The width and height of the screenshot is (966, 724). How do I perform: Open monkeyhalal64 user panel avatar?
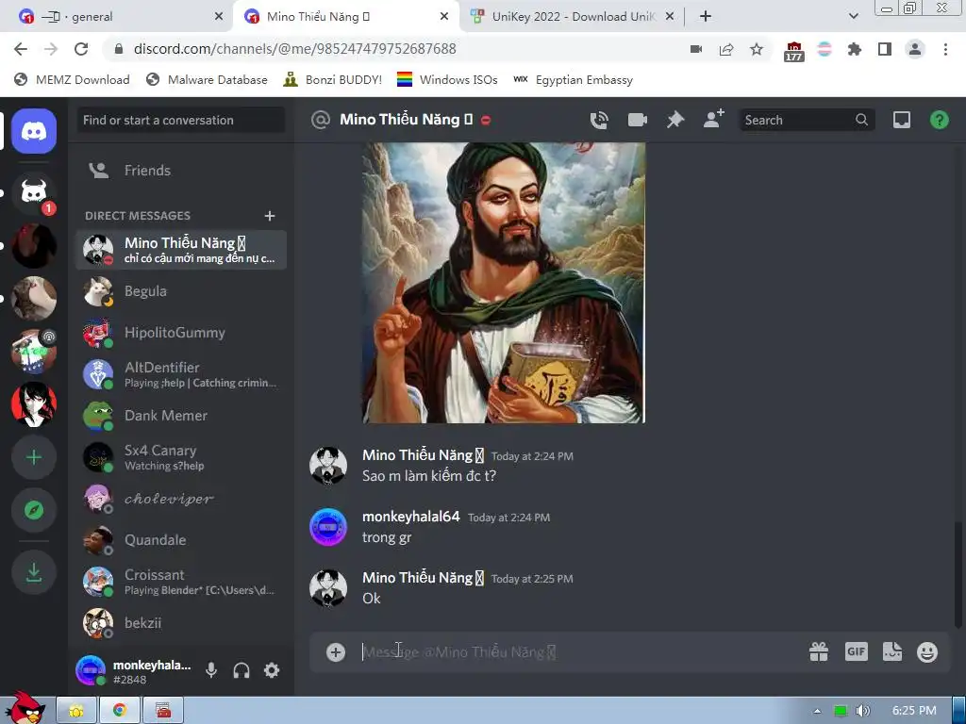91,670
